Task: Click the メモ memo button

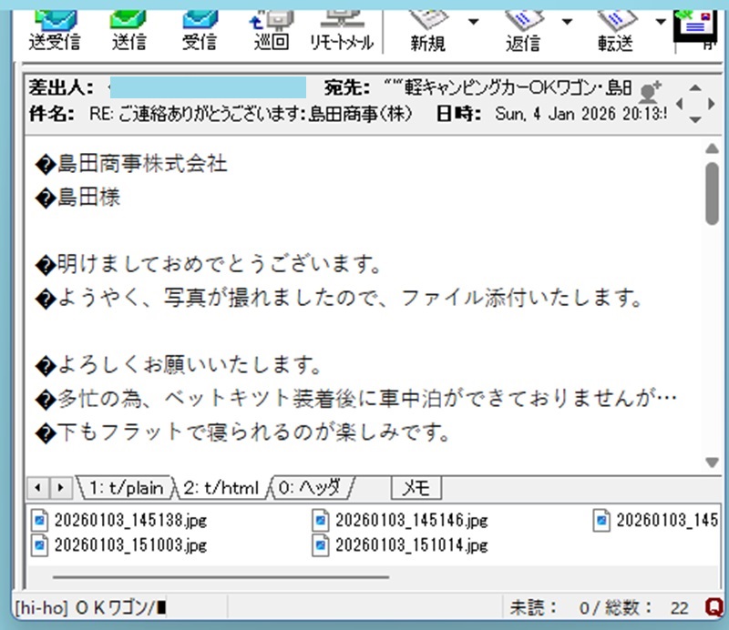Action: point(416,488)
